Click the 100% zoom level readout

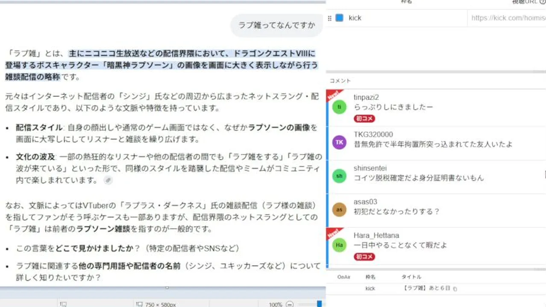276,304
